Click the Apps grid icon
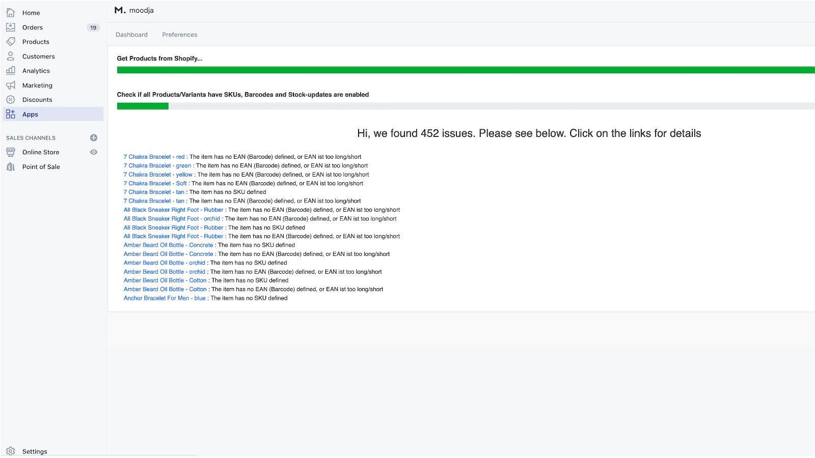This screenshot has height=458, width=815. [x=10, y=114]
